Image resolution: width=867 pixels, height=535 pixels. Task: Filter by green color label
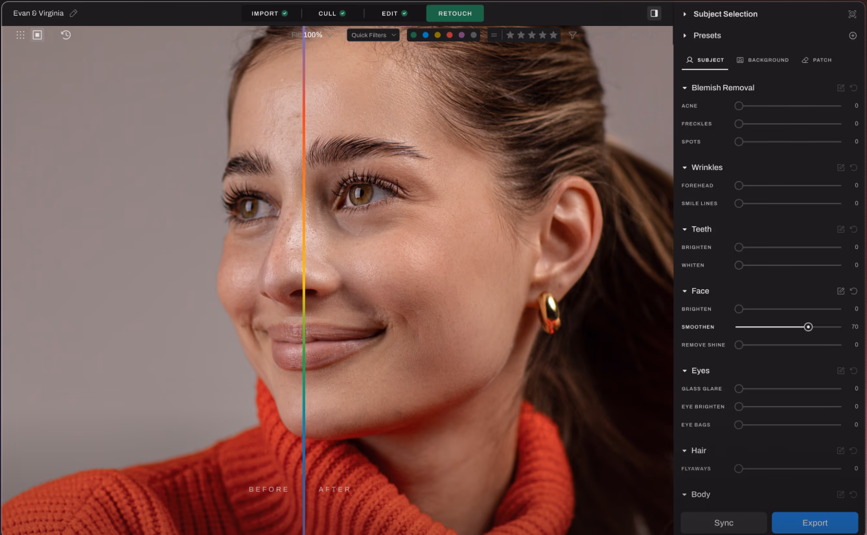413,35
